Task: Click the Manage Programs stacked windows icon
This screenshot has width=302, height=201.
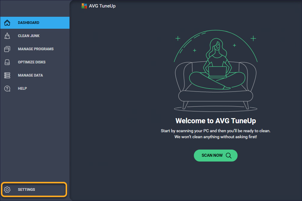Action: tap(7, 49)
